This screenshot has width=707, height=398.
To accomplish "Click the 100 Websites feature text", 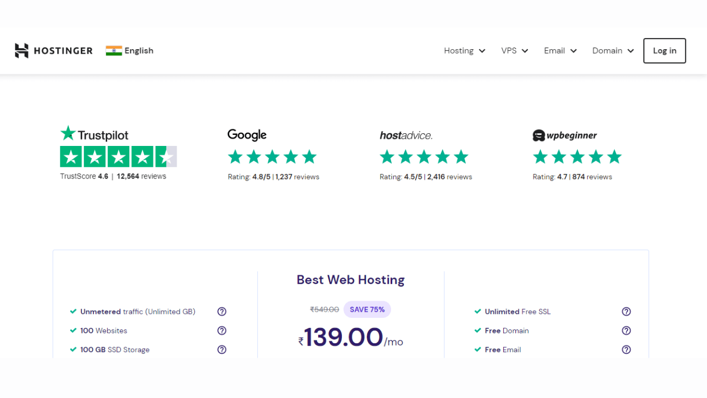I will (103, 331).
